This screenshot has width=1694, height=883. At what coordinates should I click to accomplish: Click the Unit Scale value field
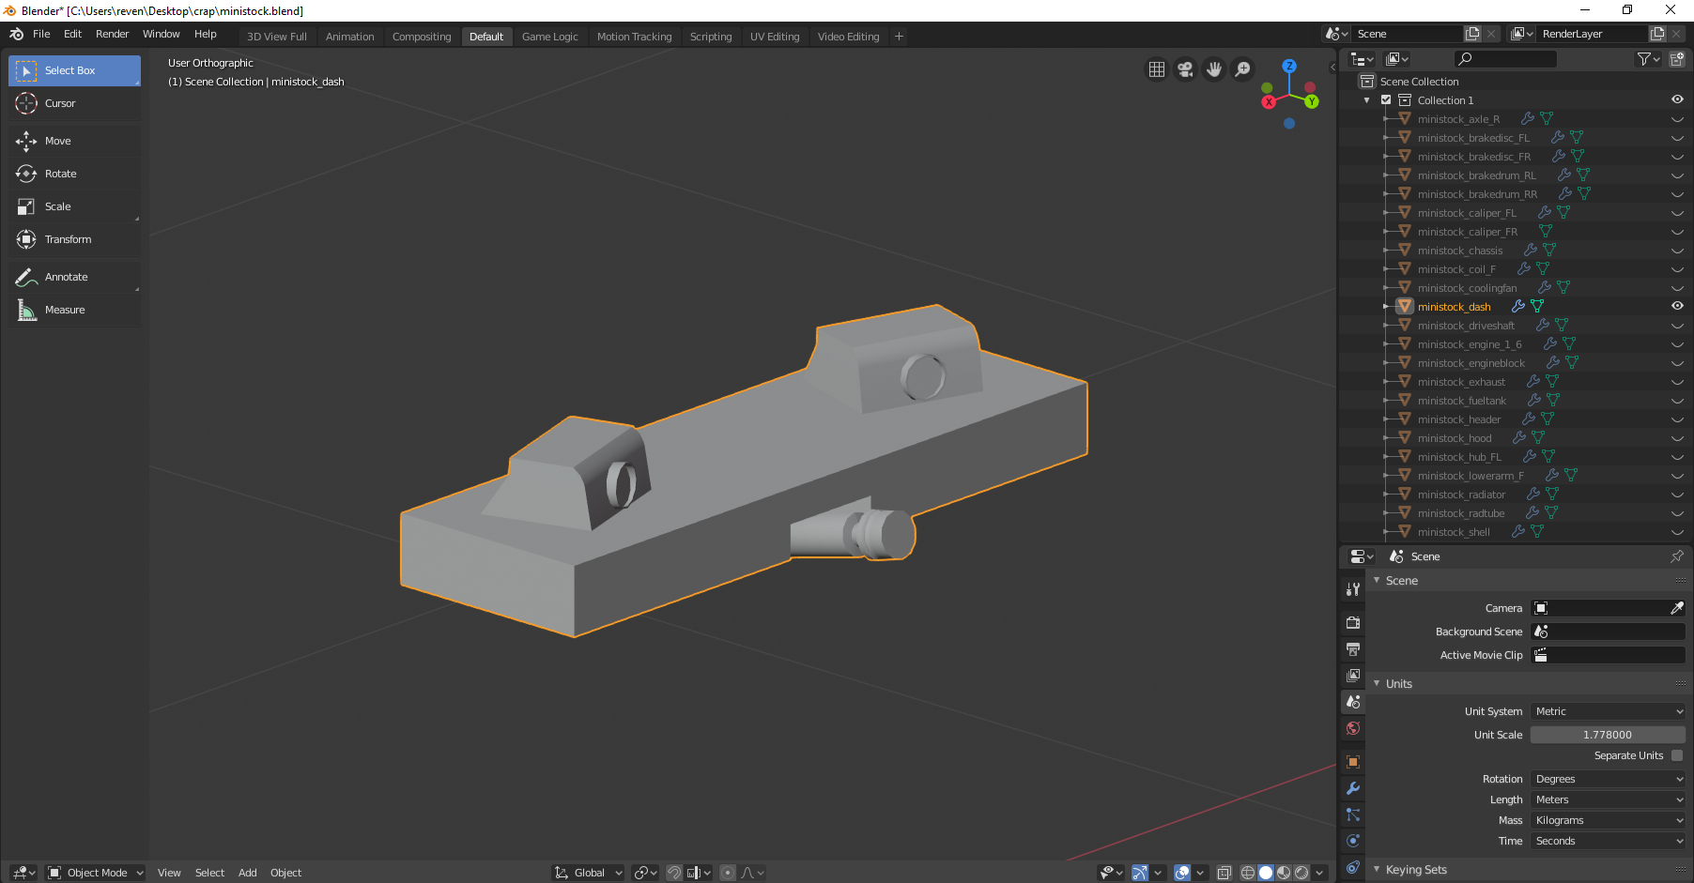pos(1607,735)
